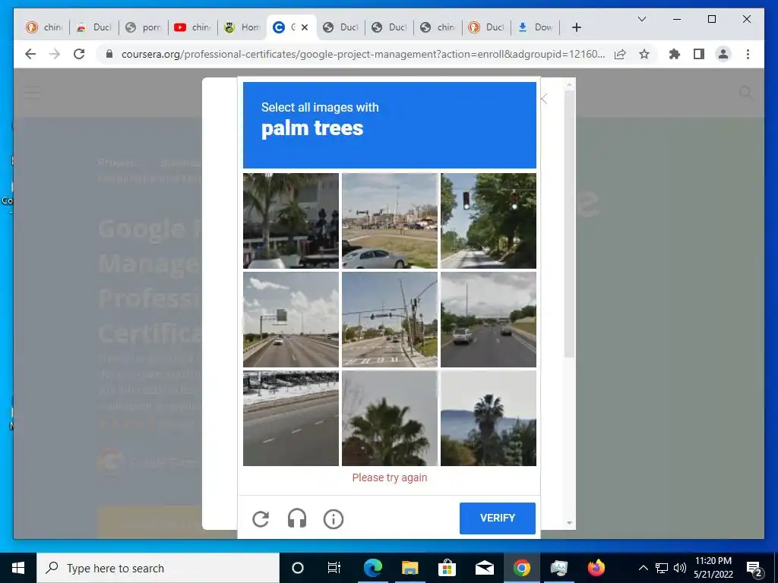Show hidden system tray icons

click(x=643, y=568)
